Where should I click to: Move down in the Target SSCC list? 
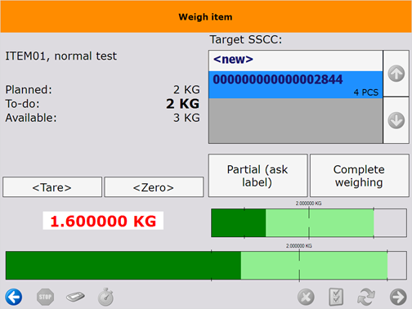(x=396, y=120)
